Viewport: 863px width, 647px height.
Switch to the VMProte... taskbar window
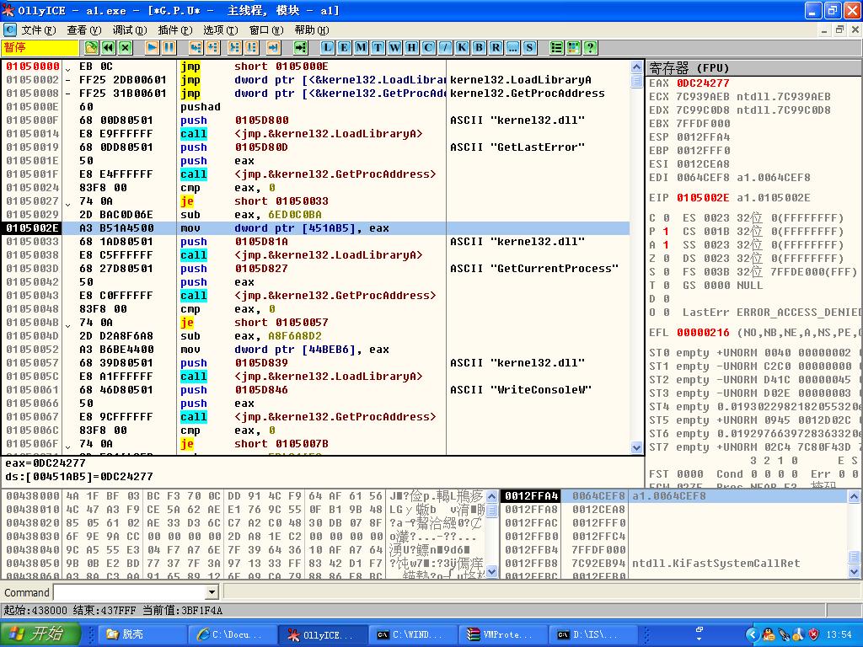(x=501, y=634)
